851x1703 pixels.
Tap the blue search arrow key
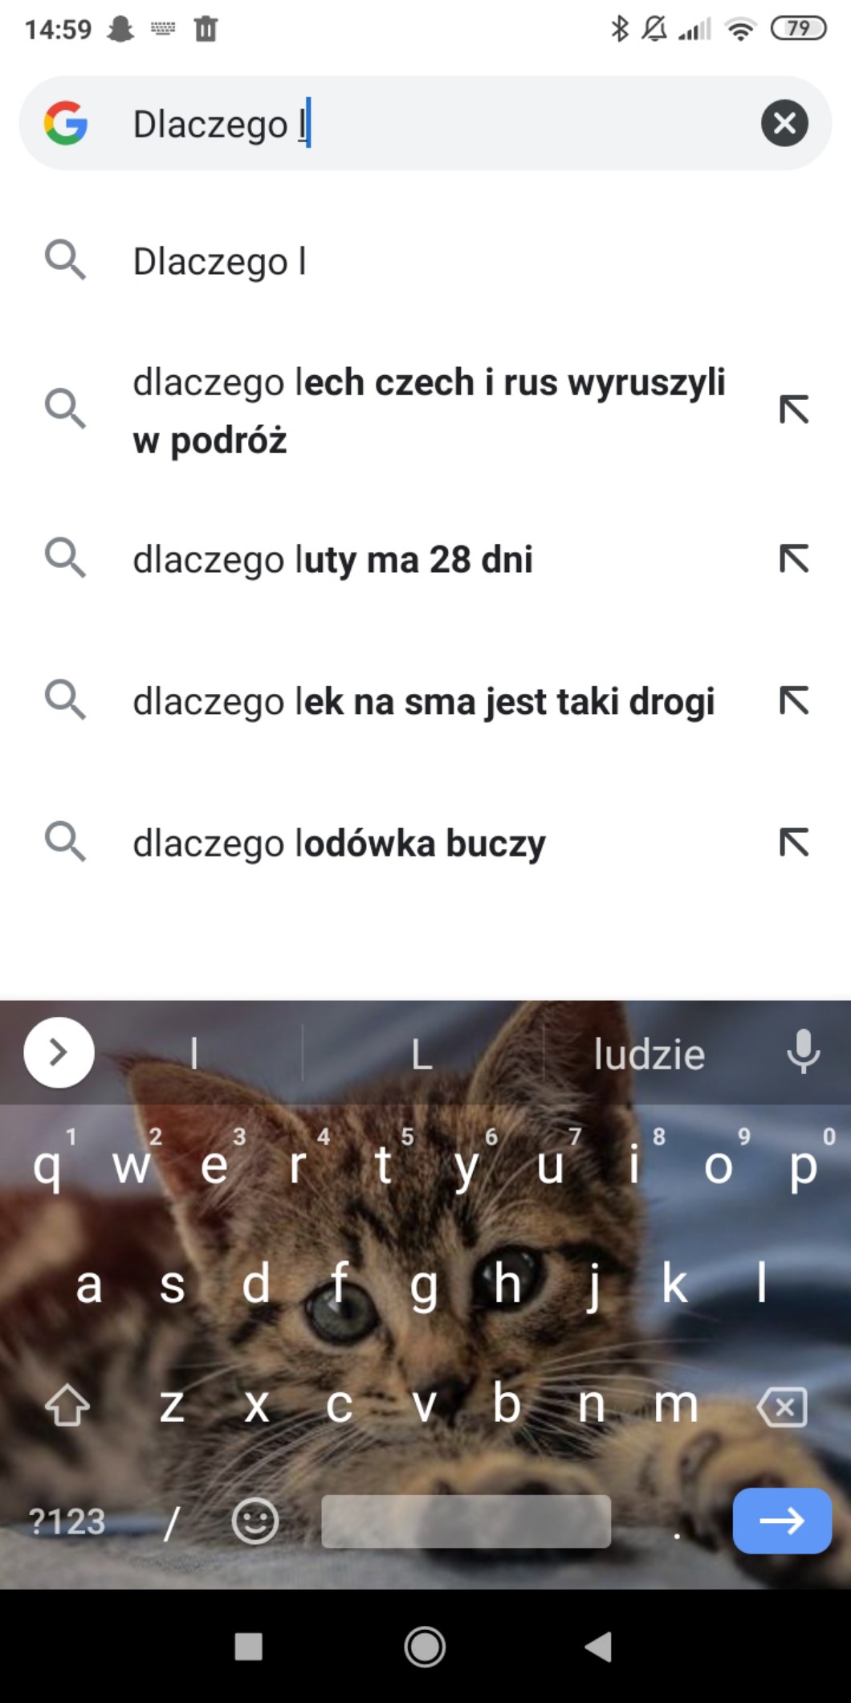click(782, 1521)
